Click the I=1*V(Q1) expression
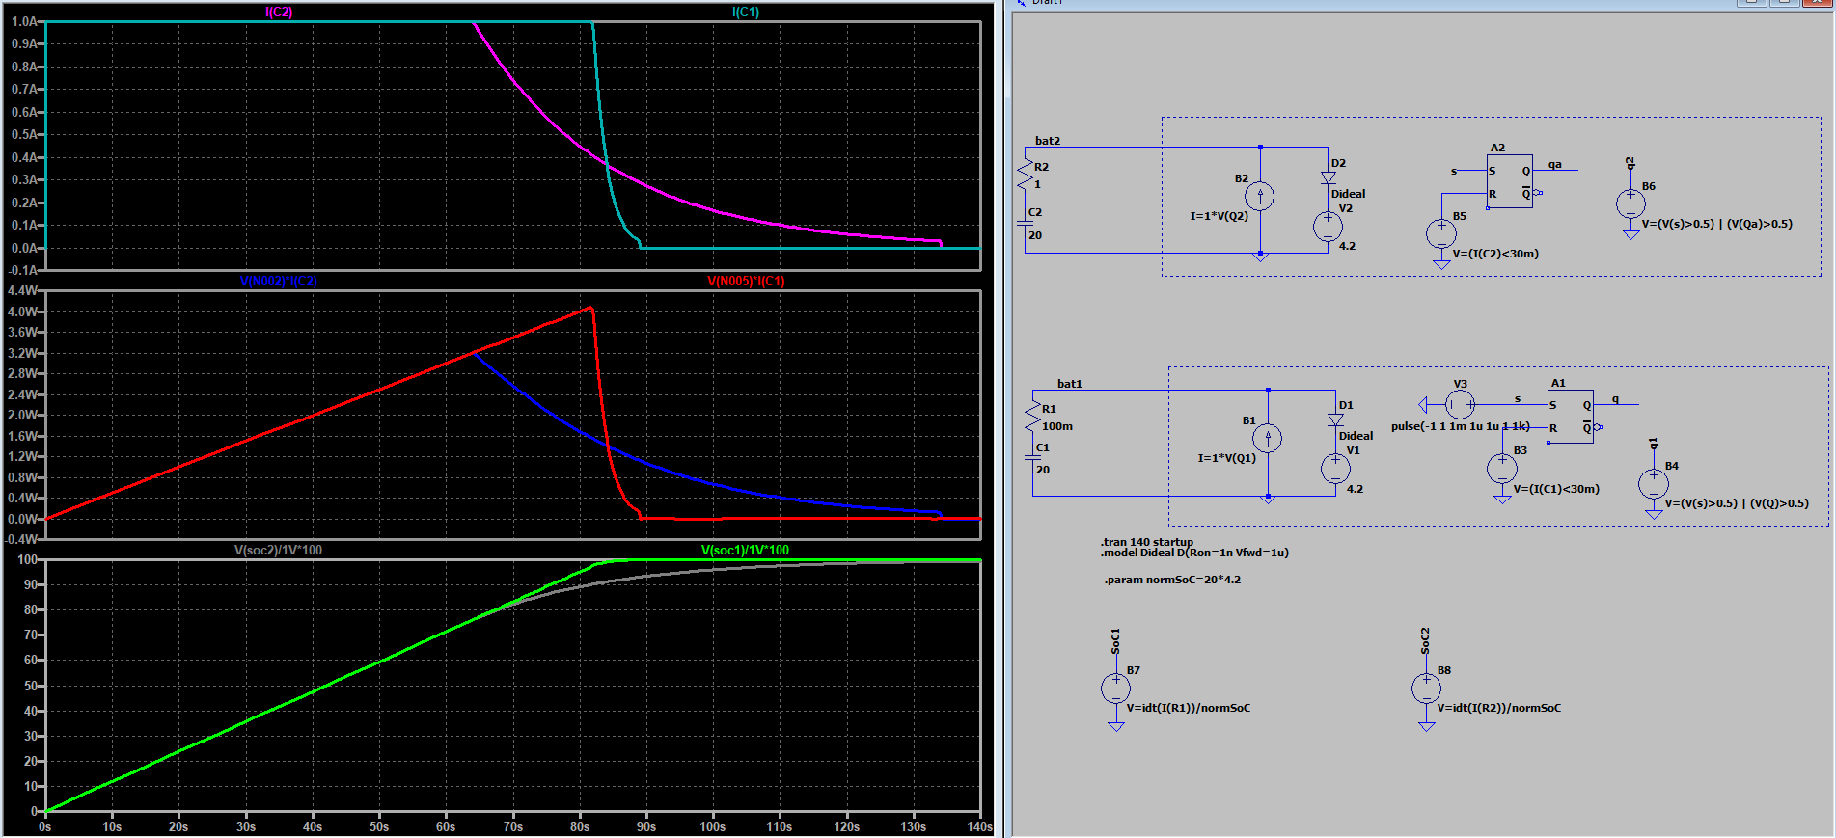Screen dimensions: 1836x838 [x=1226, y=458]
